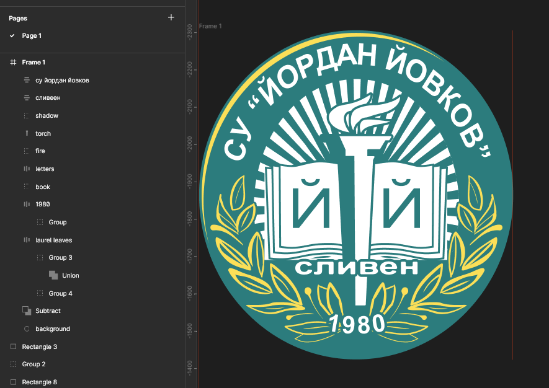Click the frame icon next to Frame 1
This screenshot has height=388, width=549.
13,62
